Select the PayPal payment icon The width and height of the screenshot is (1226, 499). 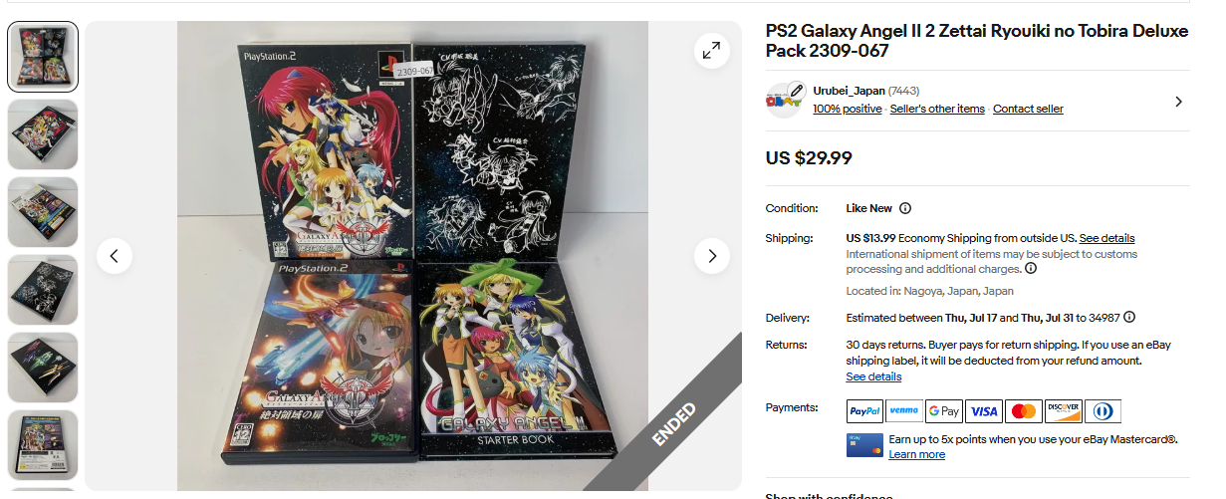864,411
